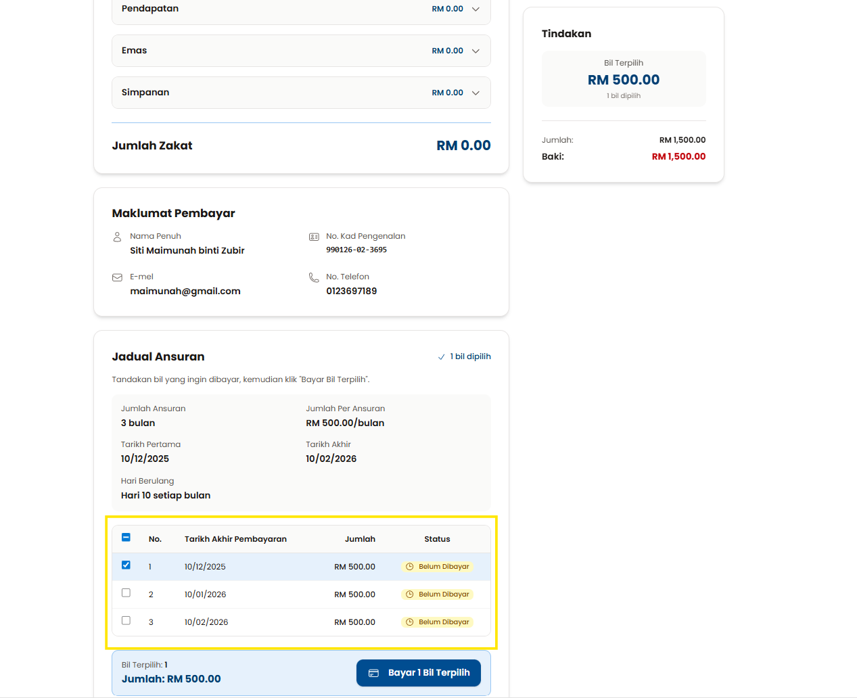Click the Tarikh Akhir Pembayaran column header
The width and height of the screenshot is (857, 698).
235,539
